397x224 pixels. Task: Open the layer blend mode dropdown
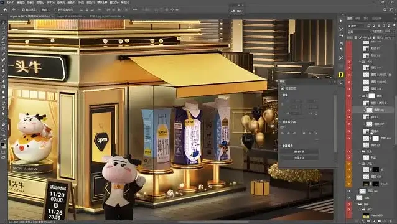pyautogui.click(x=358, y=32)
